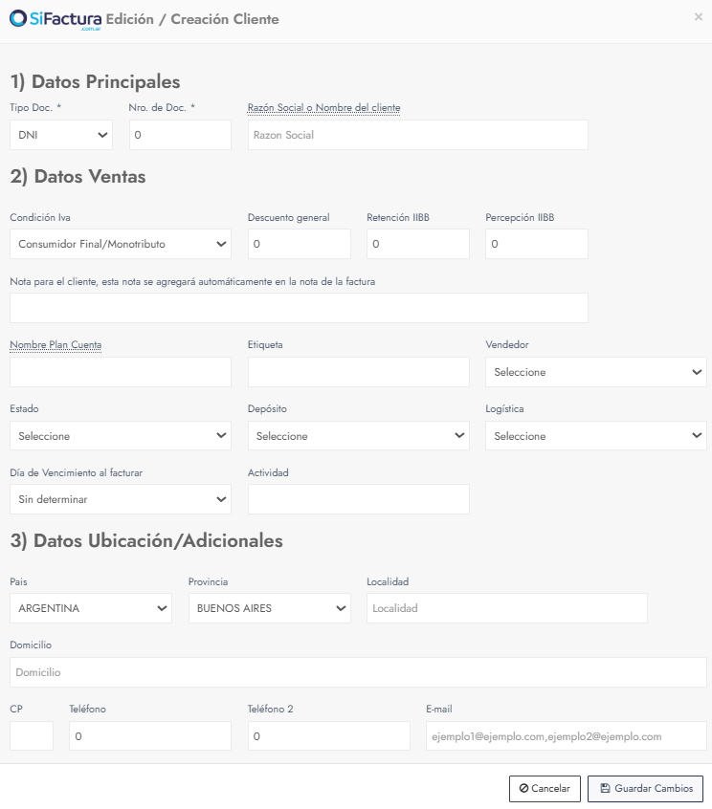Close the client creation dialog
712x809 pixels.
698,17
